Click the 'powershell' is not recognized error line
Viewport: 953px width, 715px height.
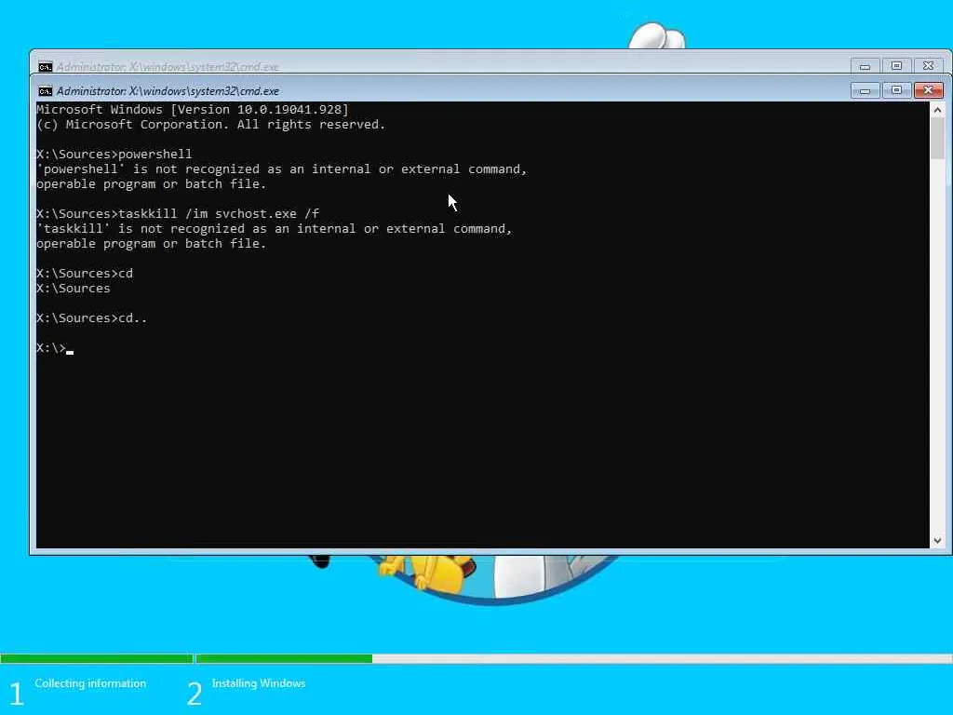[x=281, y=169]
